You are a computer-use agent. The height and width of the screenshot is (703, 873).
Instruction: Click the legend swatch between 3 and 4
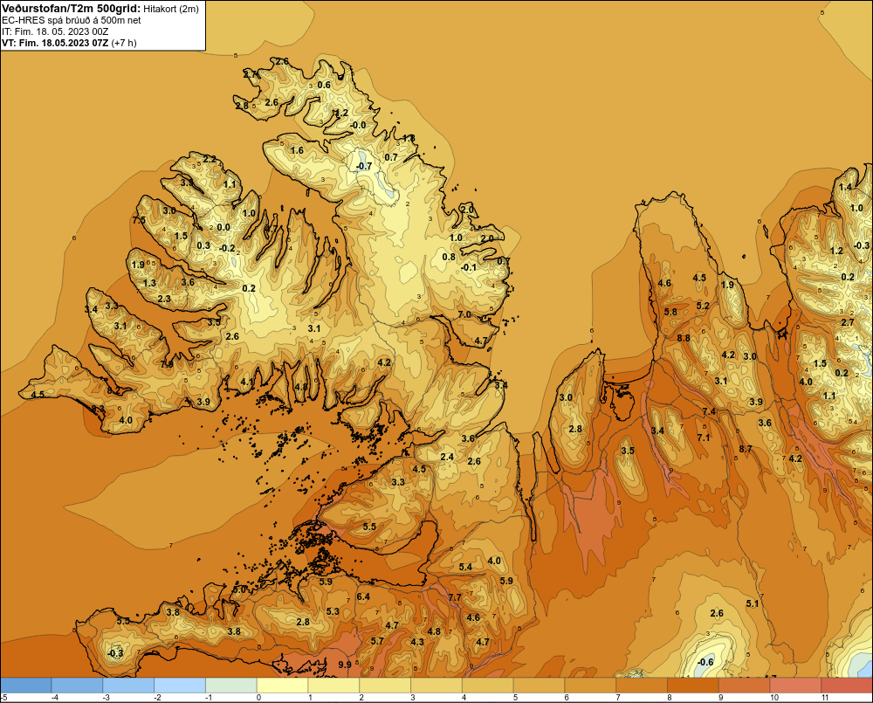[436, 685]
